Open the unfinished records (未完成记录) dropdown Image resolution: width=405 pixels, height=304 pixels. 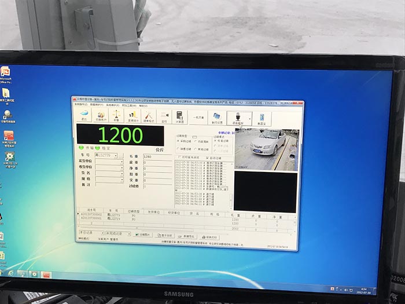tap(118, 234)
